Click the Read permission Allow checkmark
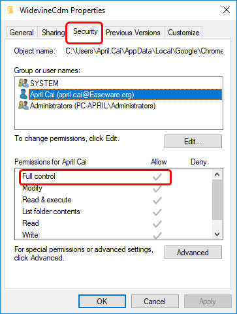This screenshot has height=314, width=237. (x=157, y=224)
